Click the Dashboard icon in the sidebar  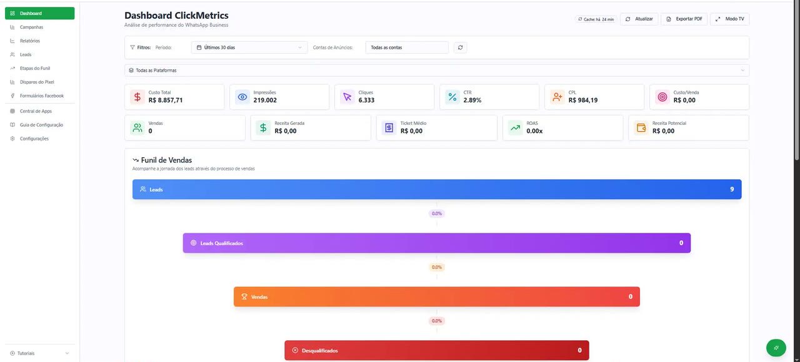(x=13, y=13)
